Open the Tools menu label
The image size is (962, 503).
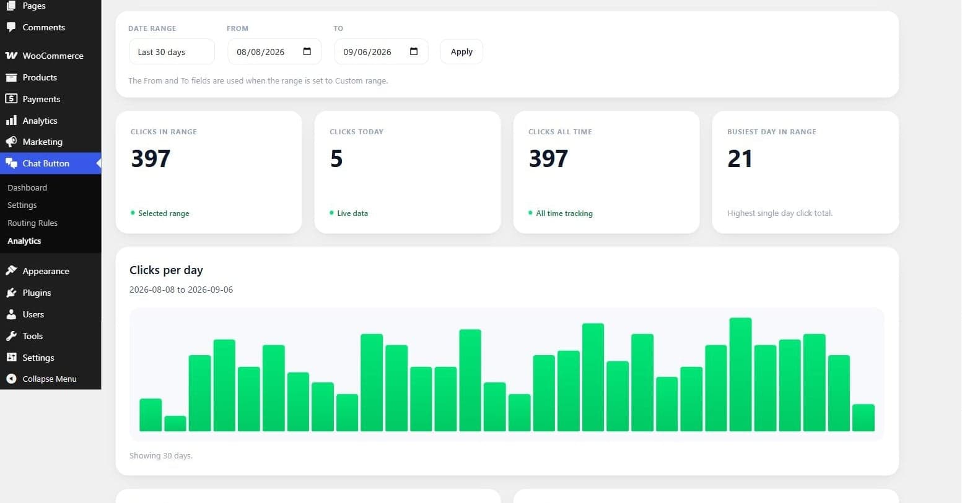click(x=33, y=336)
